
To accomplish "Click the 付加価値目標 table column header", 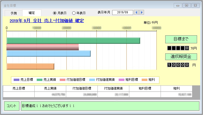I will [x=82, y=88].
